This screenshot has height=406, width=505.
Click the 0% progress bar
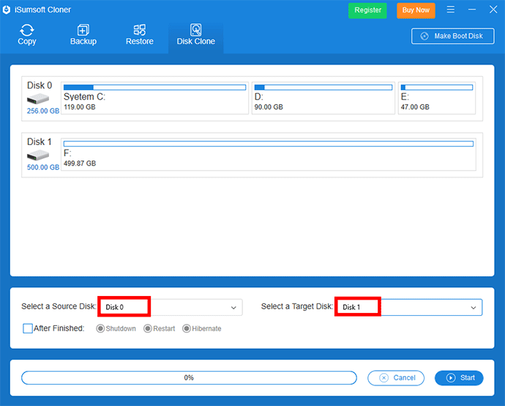click(x=189, y=378)
